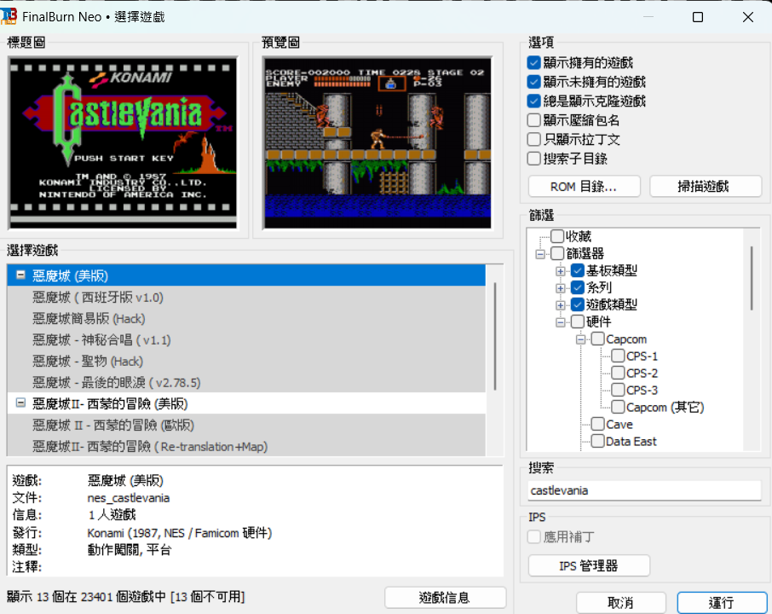Click the 1 人遊戲 info text

click(112, 515)
